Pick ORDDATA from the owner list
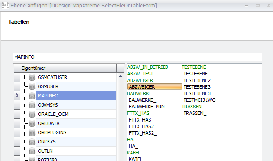This screenshot has height=161, width=273. [76, 123]
